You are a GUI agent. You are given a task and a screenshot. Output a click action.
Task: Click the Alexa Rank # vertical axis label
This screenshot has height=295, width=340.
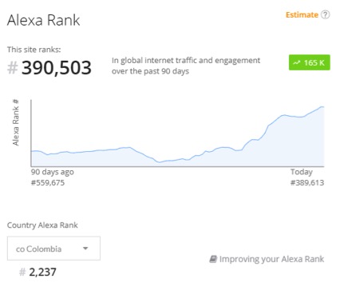[16, 122]
